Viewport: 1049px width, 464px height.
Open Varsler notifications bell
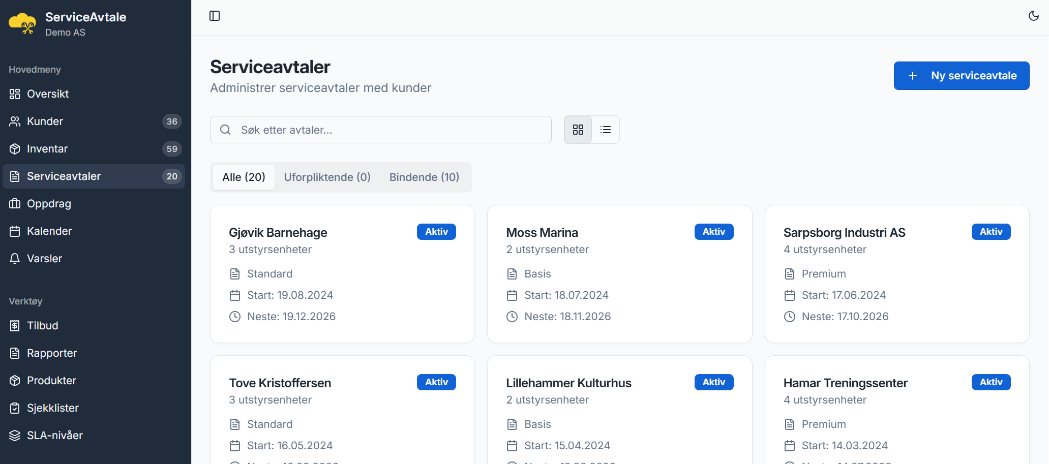15,259
